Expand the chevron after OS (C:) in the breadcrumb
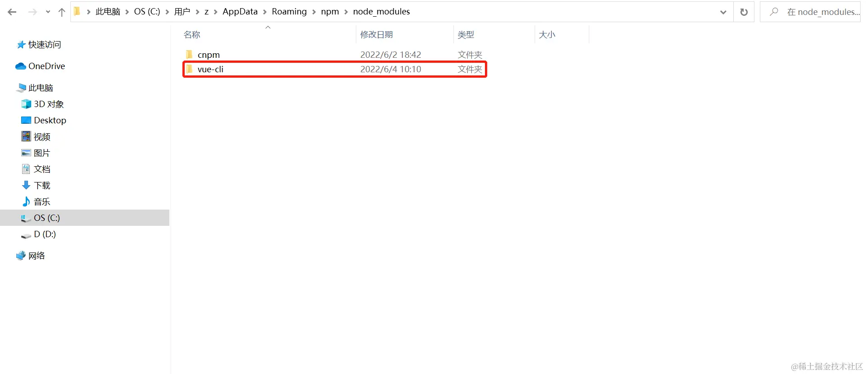 [168, 12]
